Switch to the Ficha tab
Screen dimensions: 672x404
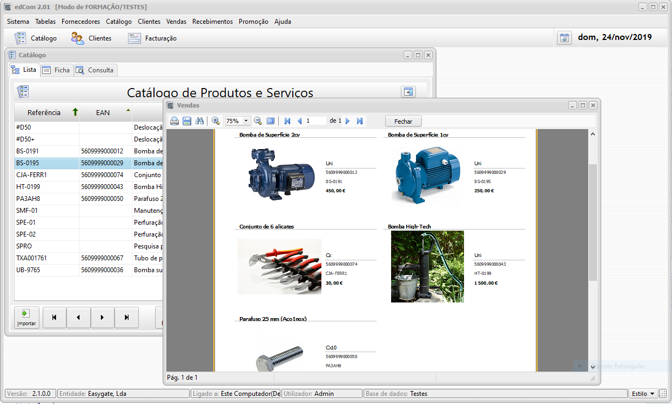(x=57, y=70)
